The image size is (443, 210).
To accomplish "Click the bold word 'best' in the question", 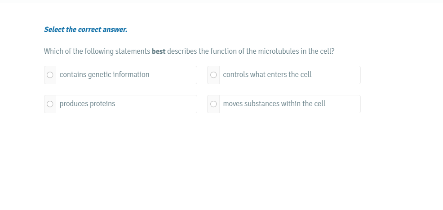I will click(x=159, y=51).
